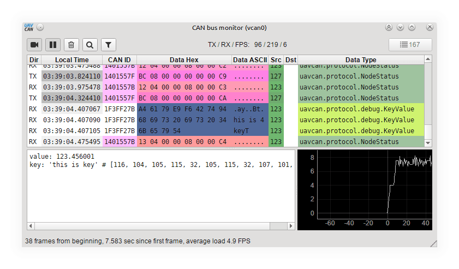This screenshot has width=459, height=269.
Task: Click hex data 'BC 08 00 00 00 00 00 C9'
Action: (183, 76)
